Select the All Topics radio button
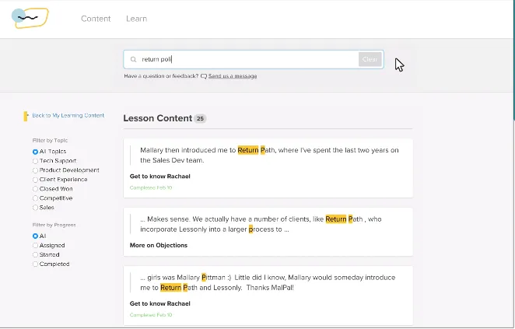The image size is (515, 329). point(35,152)
